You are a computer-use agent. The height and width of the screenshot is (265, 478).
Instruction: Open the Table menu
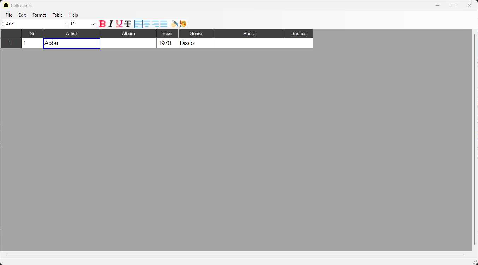tap(58, 15)
